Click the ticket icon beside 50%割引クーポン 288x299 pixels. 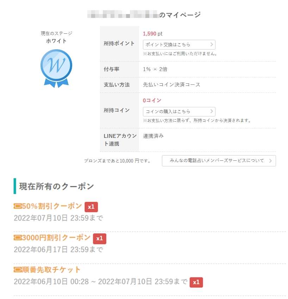click(x=18, y=207)
